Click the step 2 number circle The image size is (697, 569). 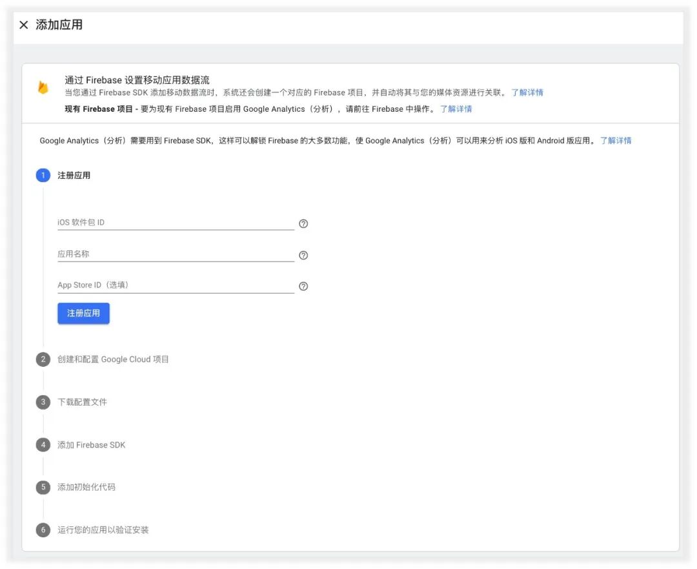tap(43, 360)
